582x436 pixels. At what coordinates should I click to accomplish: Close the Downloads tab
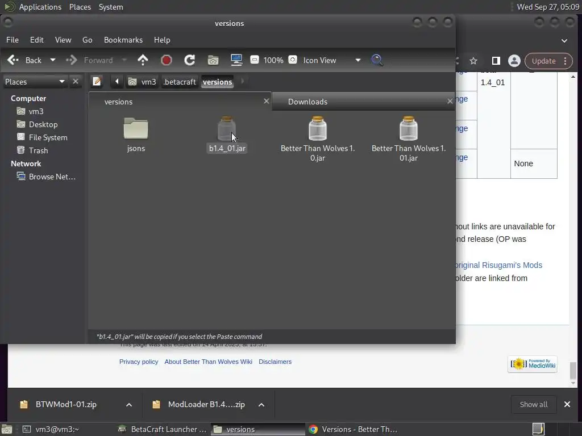[450, 101]
